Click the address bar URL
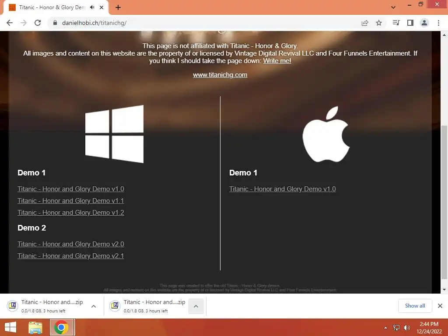448x336 pixels. (x=94, y=23)
